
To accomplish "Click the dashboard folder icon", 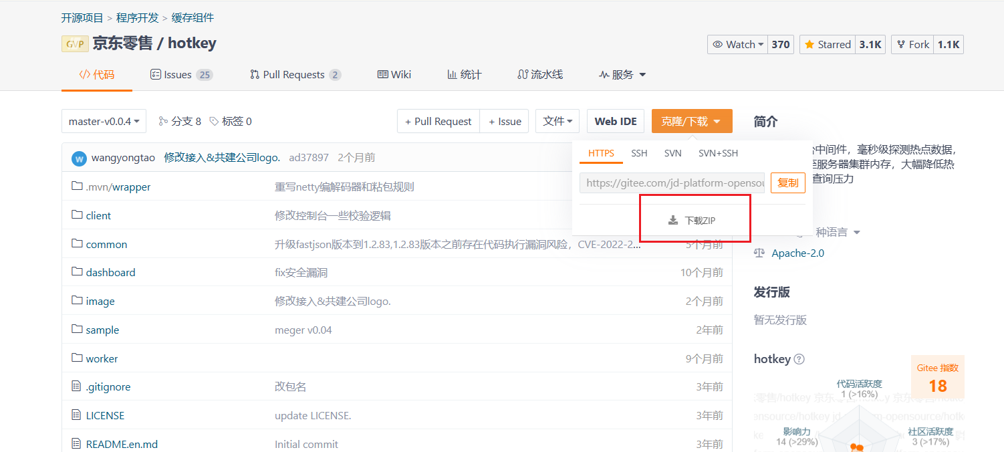I will (77, 272).
